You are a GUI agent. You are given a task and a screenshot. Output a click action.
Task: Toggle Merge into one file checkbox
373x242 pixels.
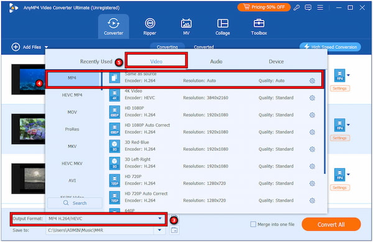point(253,224)
